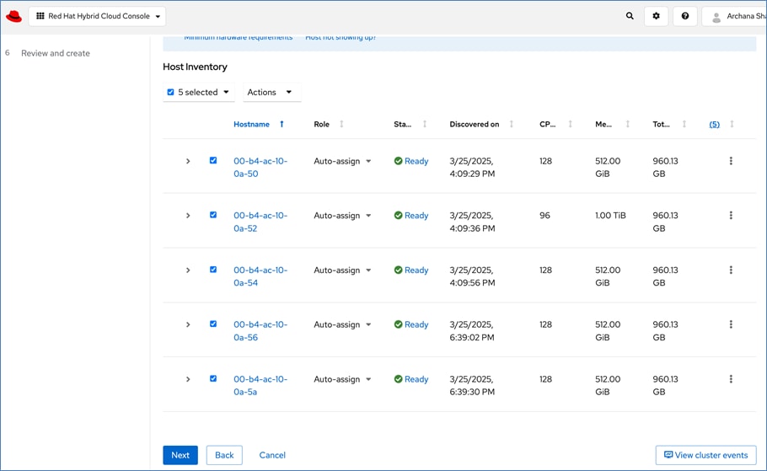This screenshot has height=471, width=767.
Task: Uncheck host 00-b4-ac-10-0a-50 checkbox
Action: 212,160
